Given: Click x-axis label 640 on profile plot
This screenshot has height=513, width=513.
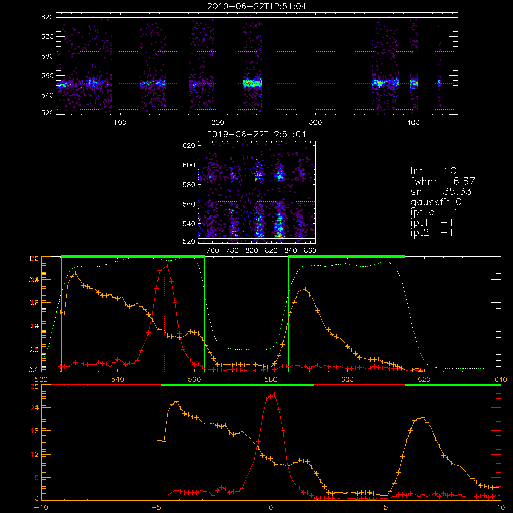Looking at the screenshot, I should tap(501, 380).
